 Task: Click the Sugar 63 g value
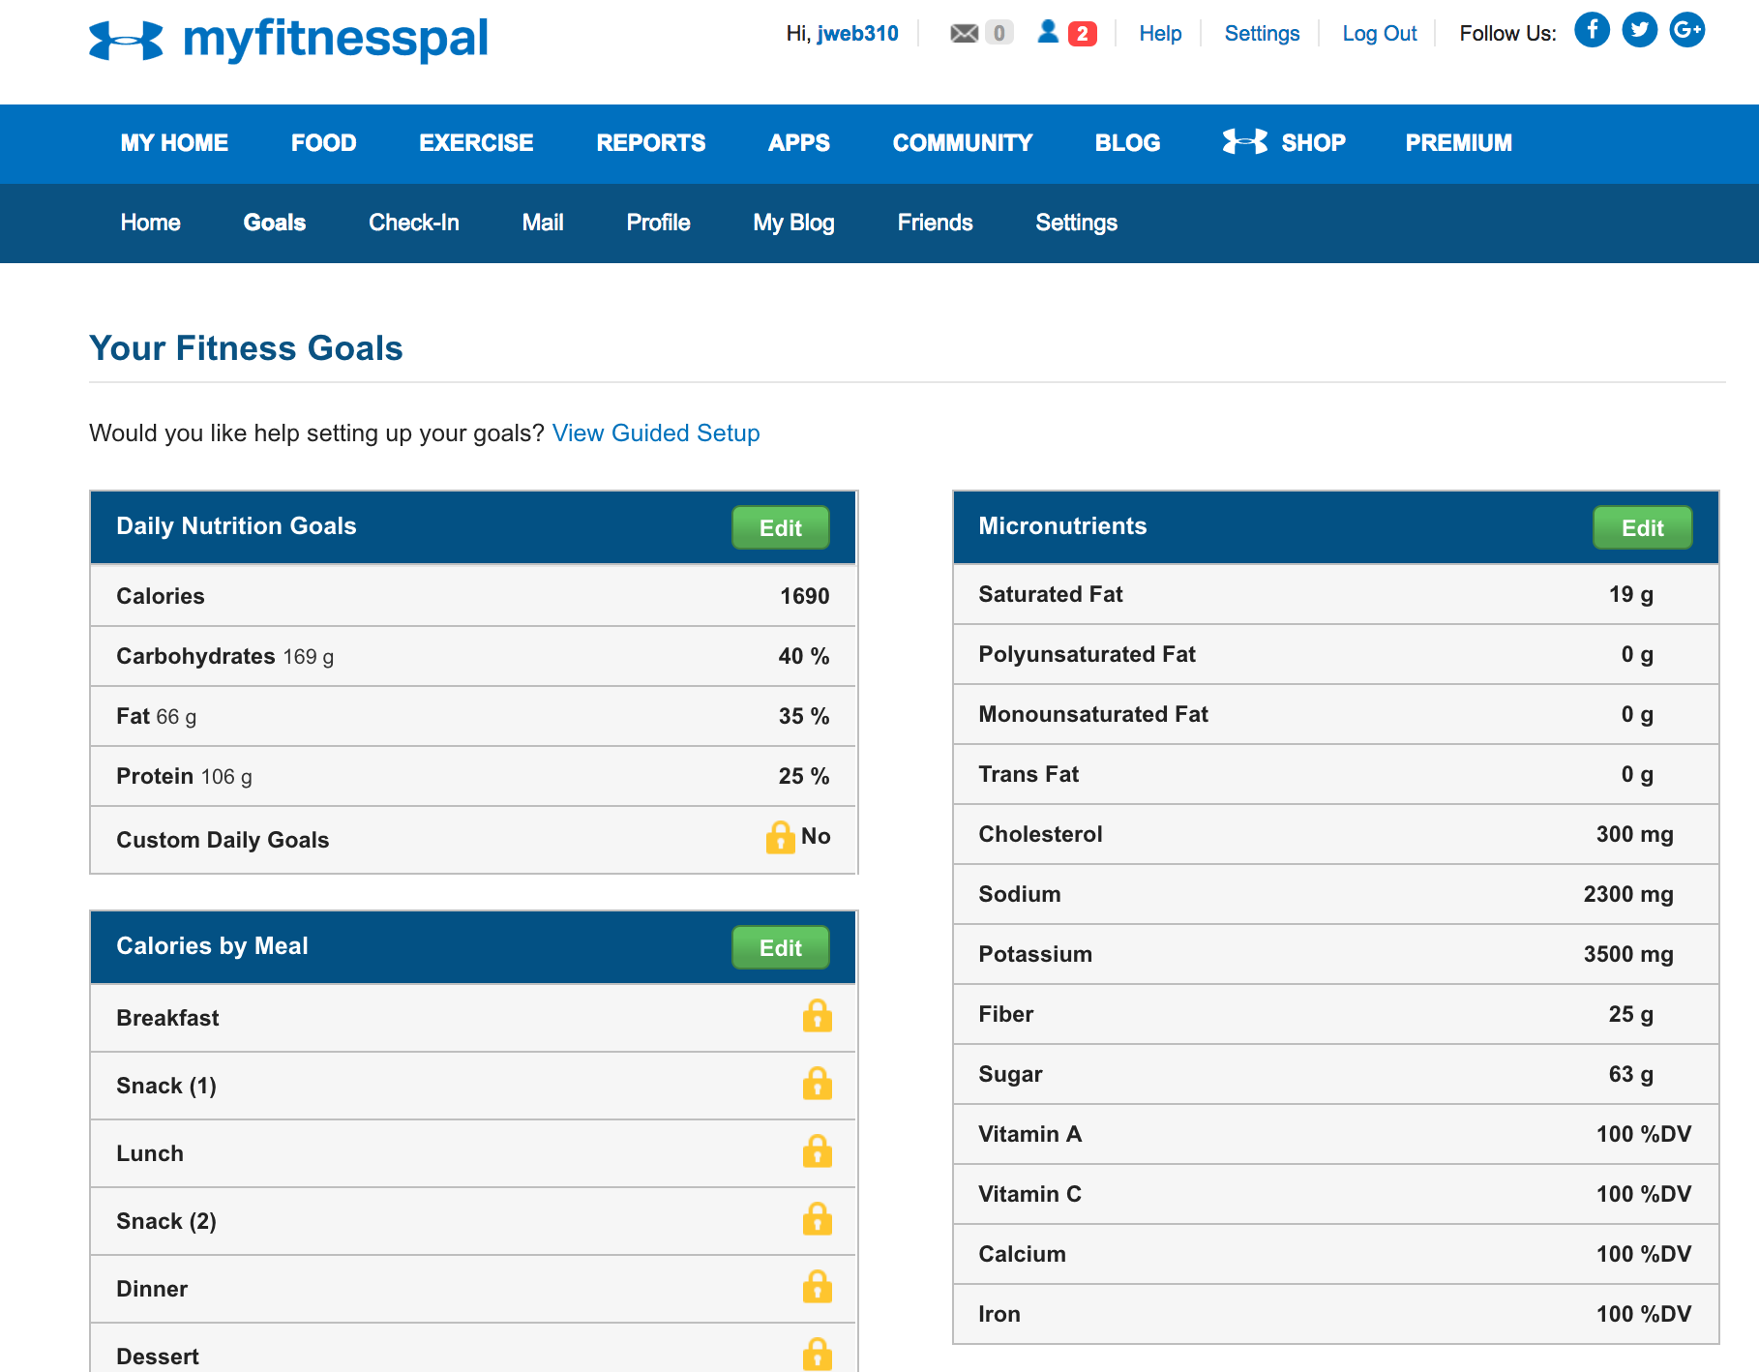[x=1631, y=1074]
